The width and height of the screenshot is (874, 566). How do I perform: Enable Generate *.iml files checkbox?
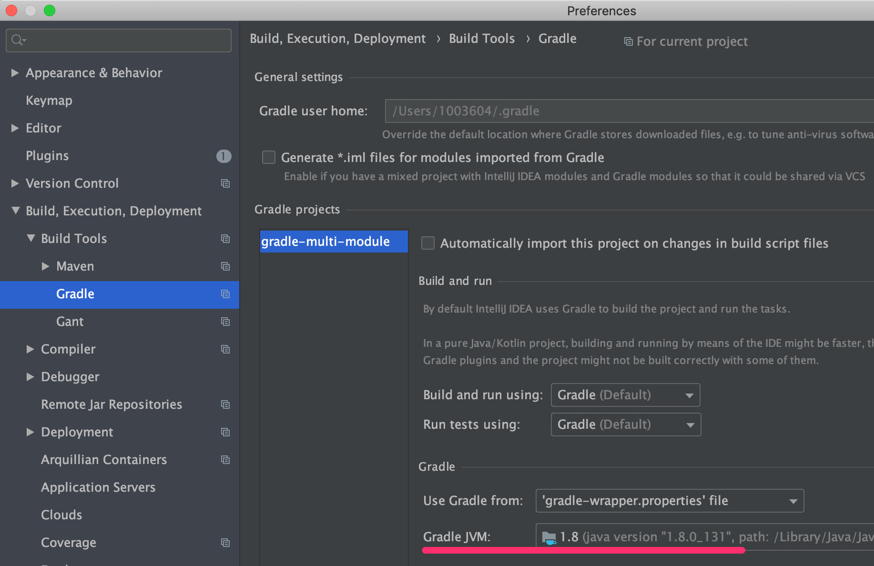pos(269,157)
